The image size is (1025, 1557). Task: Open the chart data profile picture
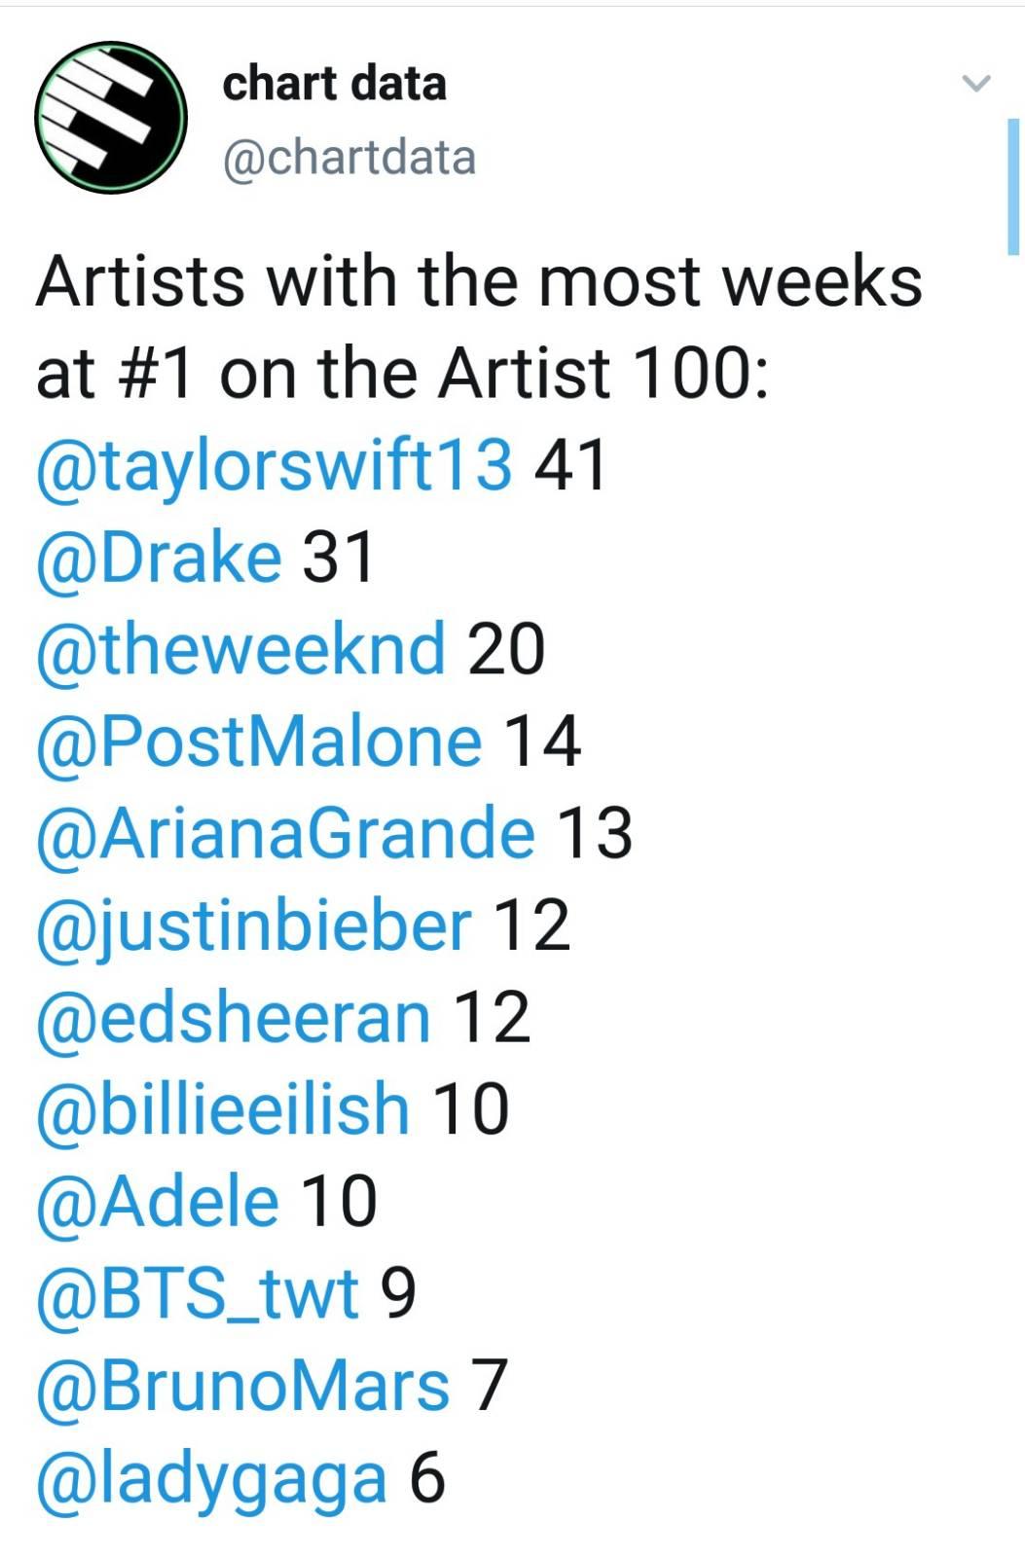click(x=110, y=117)
